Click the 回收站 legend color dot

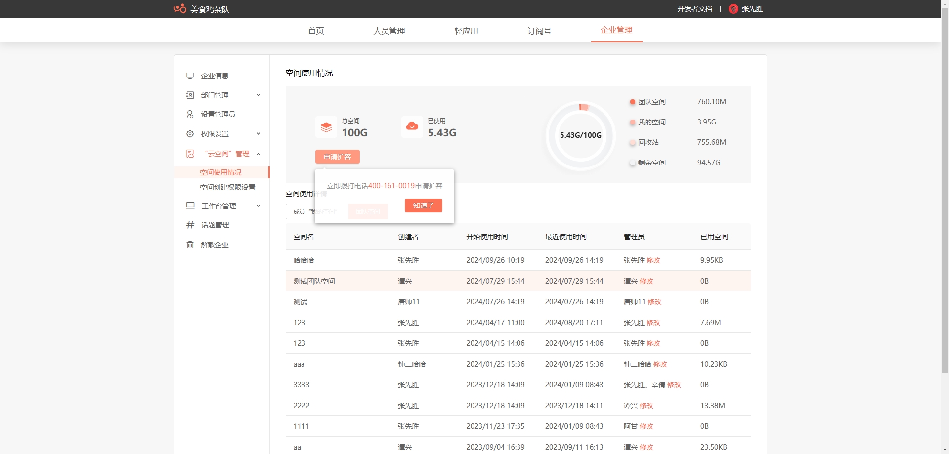coord(632,143)
